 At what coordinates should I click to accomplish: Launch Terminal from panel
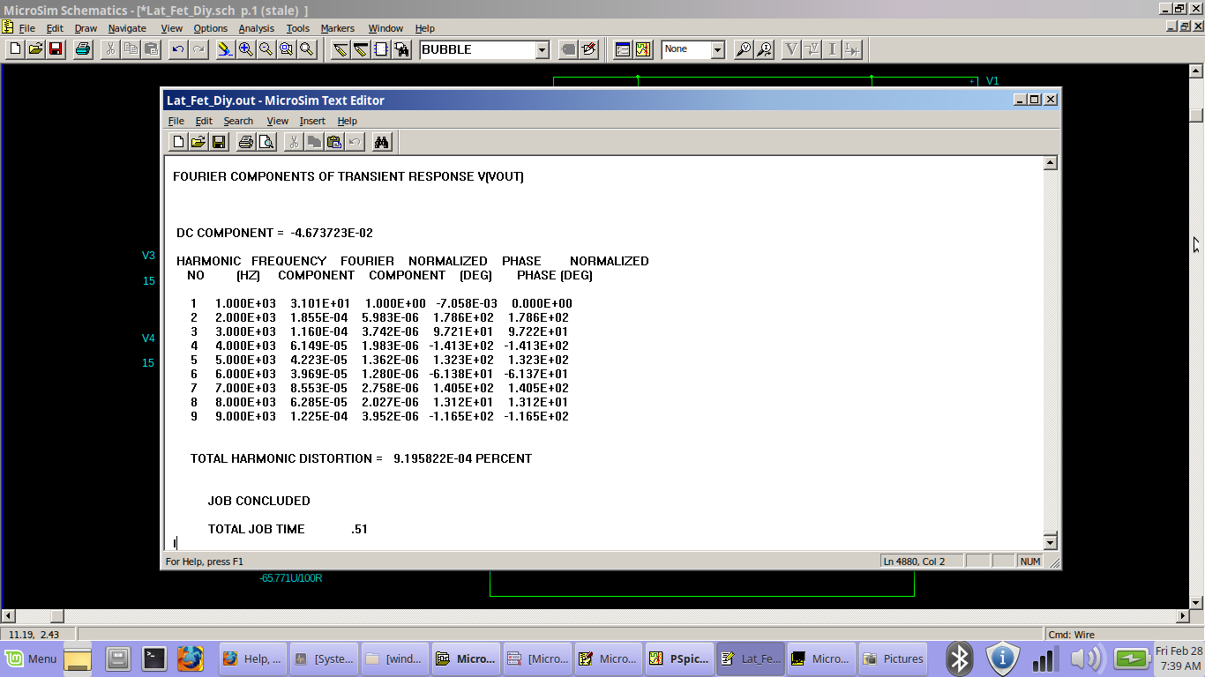click(154, 658)
